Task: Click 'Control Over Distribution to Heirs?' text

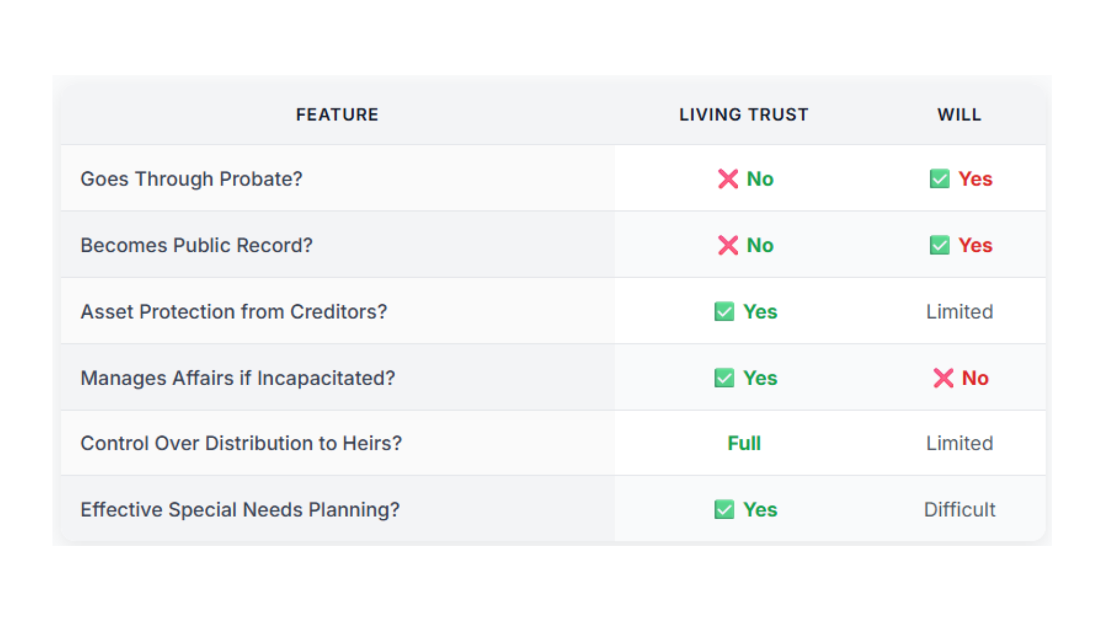Action: coord(241,443)
